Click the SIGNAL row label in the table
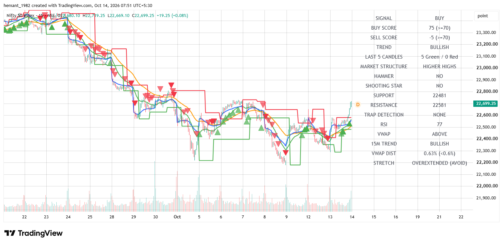 click(x=384, y=18)
